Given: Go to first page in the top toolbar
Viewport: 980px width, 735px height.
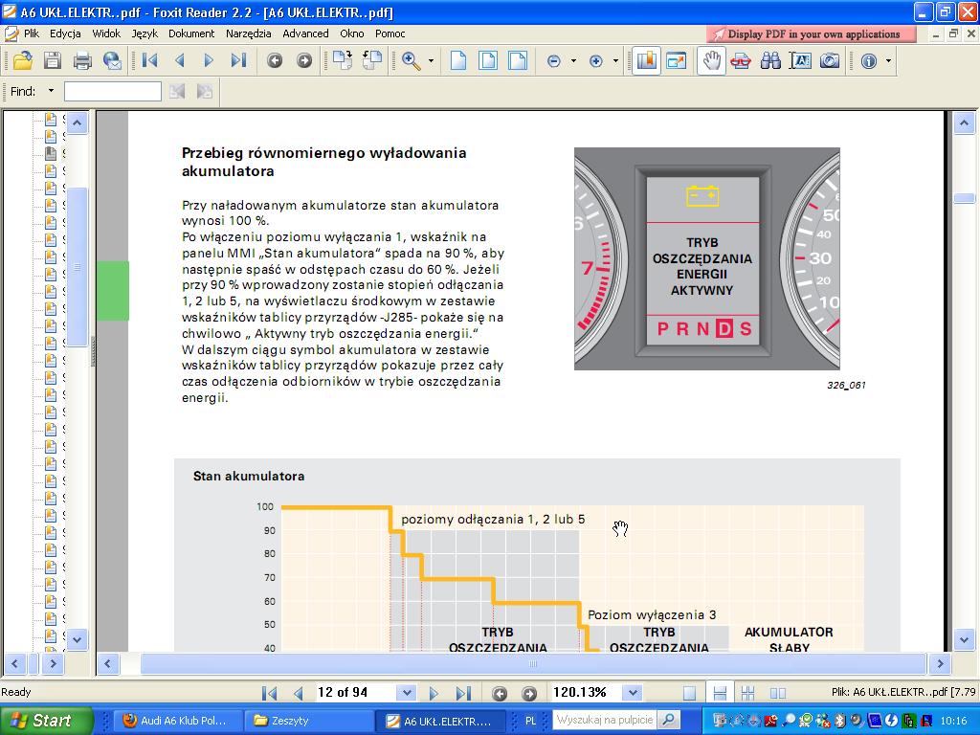Looking at the screenshot, I should pyautogui.click(x=150, y=60).
